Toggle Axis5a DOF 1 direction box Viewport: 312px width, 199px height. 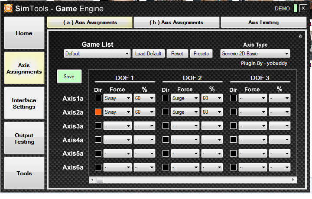tap(98, 153)
